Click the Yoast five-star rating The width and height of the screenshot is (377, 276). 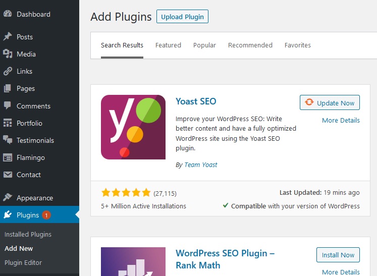tap(126, 193)
